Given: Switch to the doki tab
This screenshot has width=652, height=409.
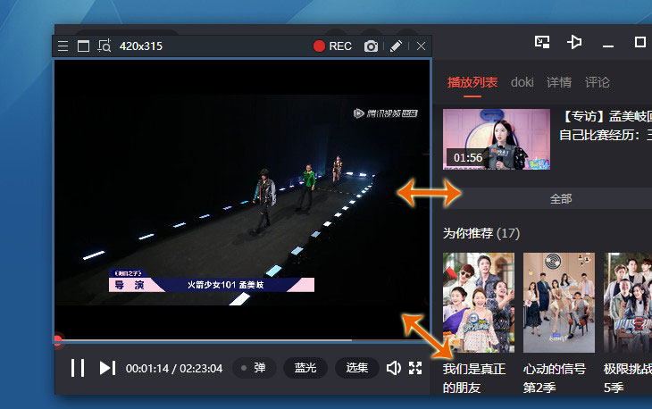Looking at the screenshot, I should 522,82.
